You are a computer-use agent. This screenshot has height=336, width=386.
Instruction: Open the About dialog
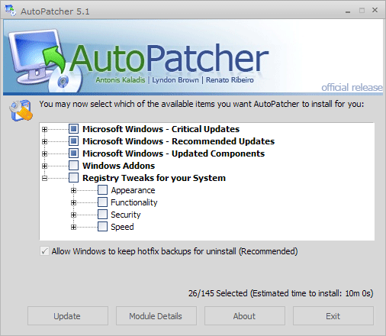(x=245, y=316)
